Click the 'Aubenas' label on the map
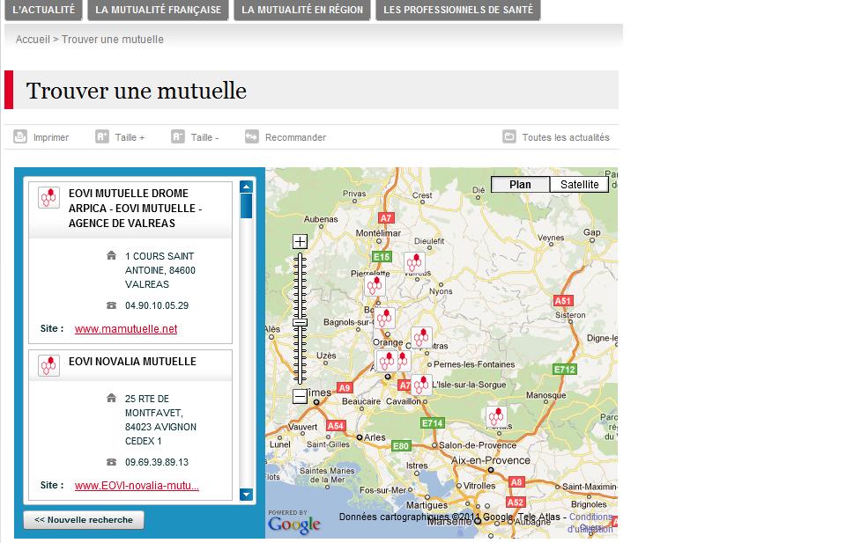Viewport: 846px width, 543px height. click(x=321, y=219)
